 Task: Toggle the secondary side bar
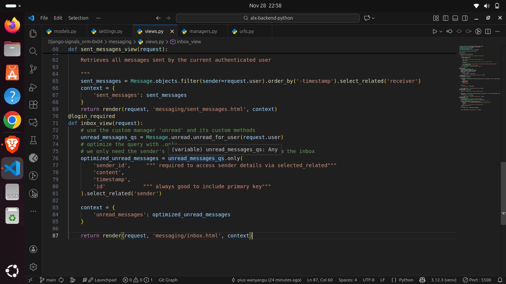464,18
